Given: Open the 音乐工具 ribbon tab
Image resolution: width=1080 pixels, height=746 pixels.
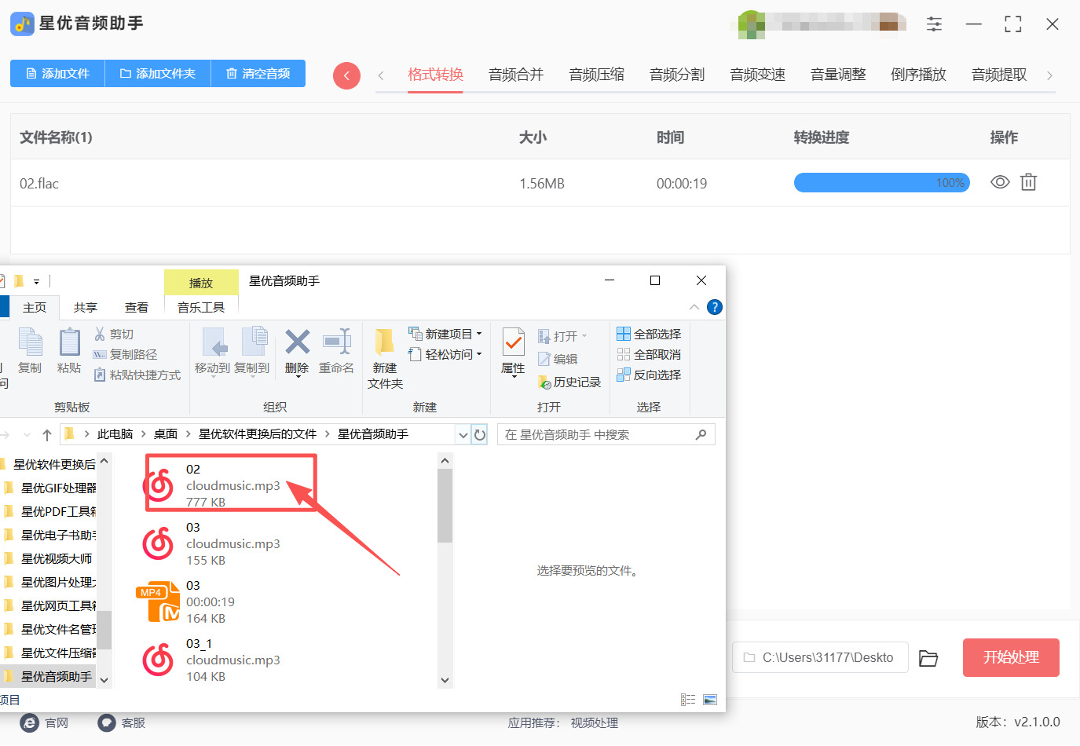Looking at the screenshot, I should click(x=201, y=307).
